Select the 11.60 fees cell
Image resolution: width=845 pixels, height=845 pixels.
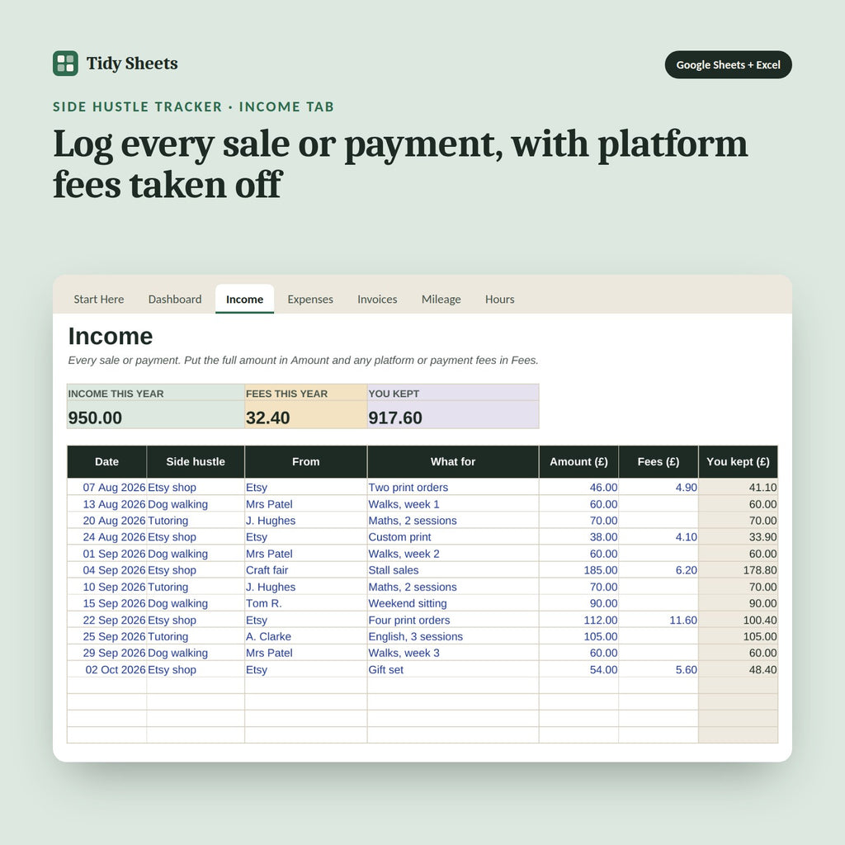pyautogui.click(x=658, y=620)
